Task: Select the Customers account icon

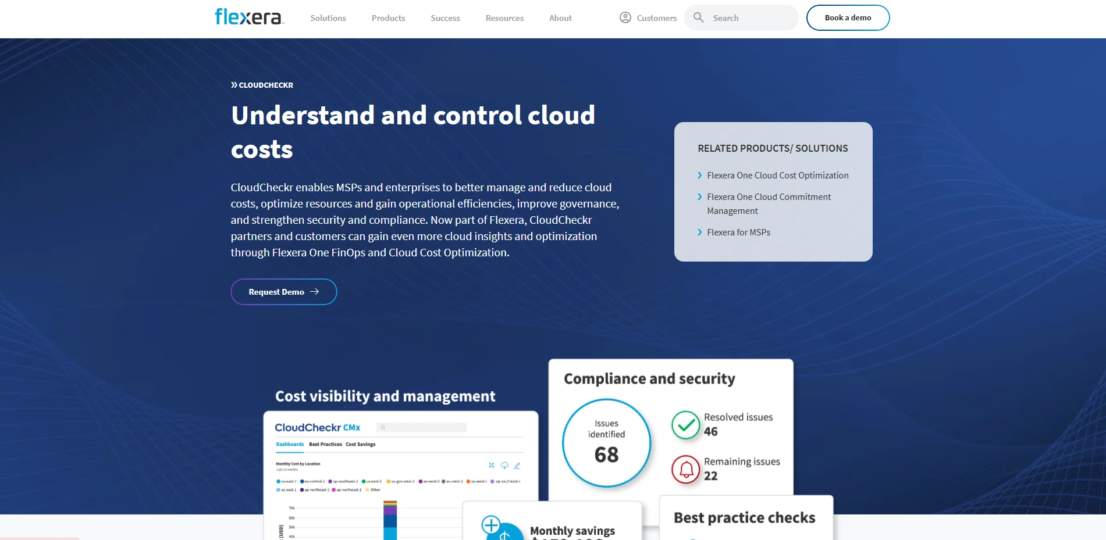Action: 625,17
